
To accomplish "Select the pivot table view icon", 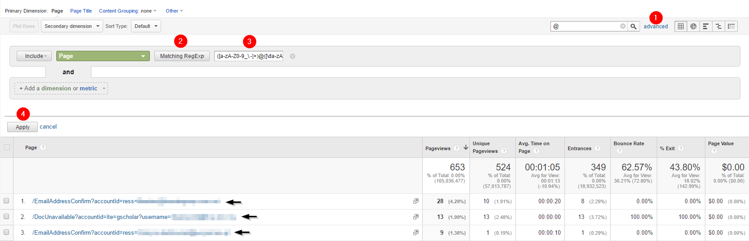I will (731, 27).
